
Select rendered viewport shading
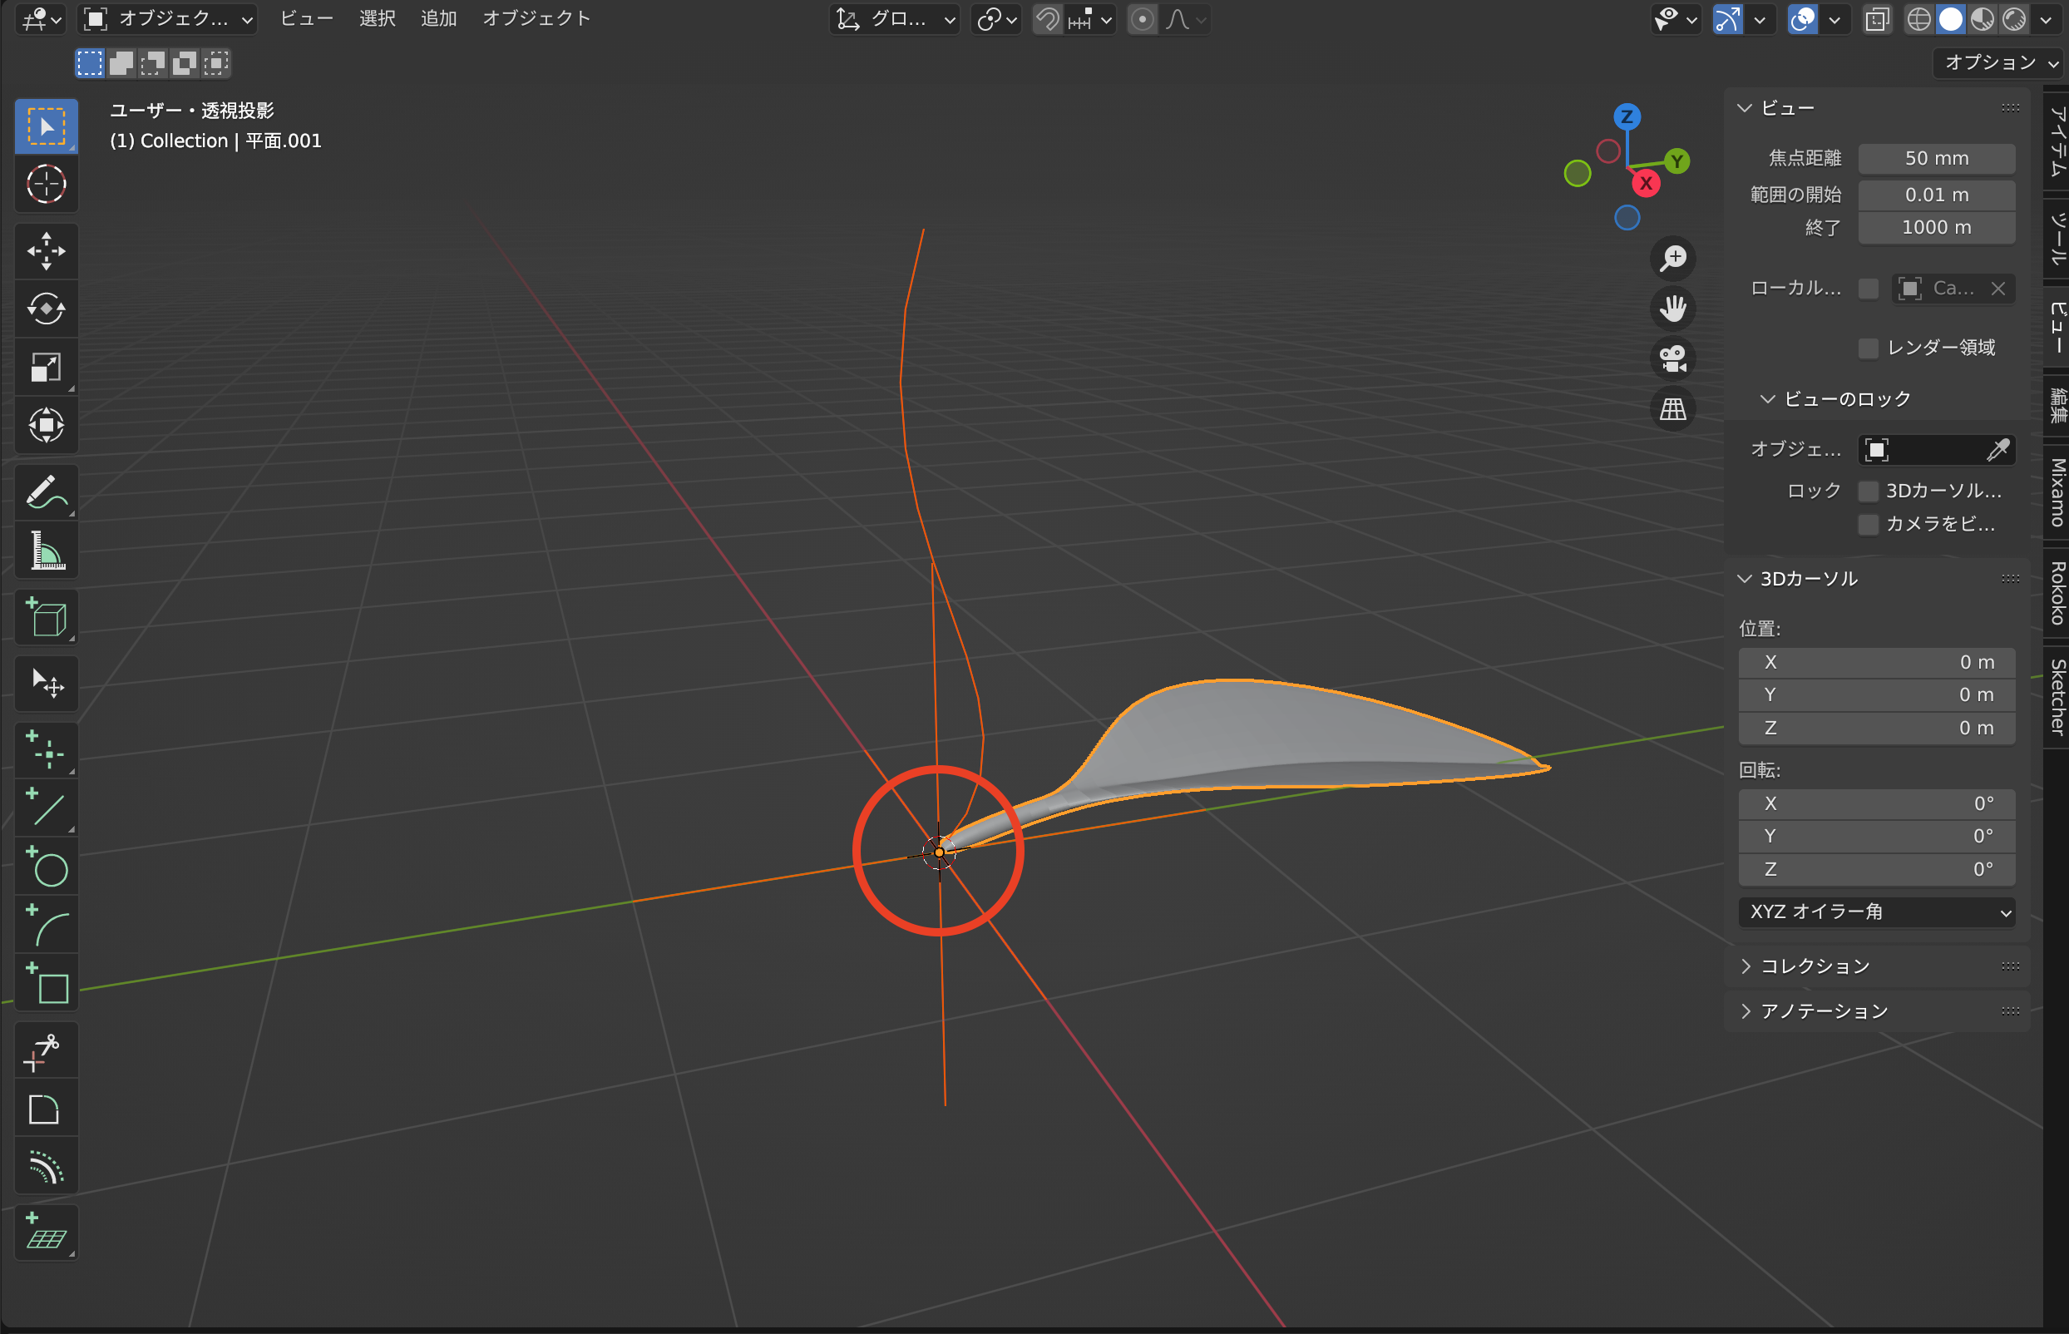[x=2014, y=19]
